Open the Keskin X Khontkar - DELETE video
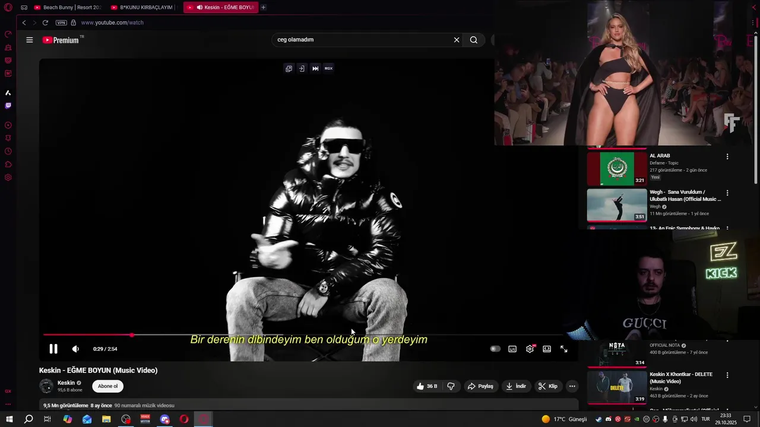 (617, 387)
